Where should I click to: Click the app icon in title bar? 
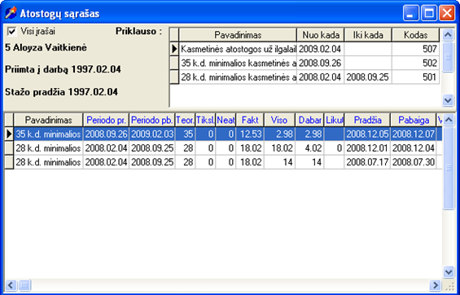tap(11, 13)
